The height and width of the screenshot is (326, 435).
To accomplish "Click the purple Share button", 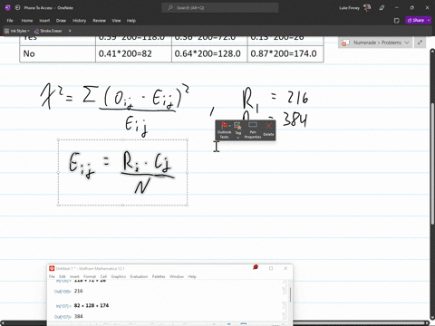I will tap(416, 20).
